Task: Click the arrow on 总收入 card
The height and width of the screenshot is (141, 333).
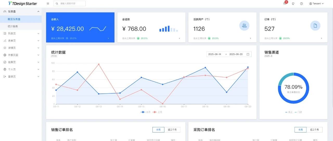Action: pyautogui.click(x=108, y=38)
